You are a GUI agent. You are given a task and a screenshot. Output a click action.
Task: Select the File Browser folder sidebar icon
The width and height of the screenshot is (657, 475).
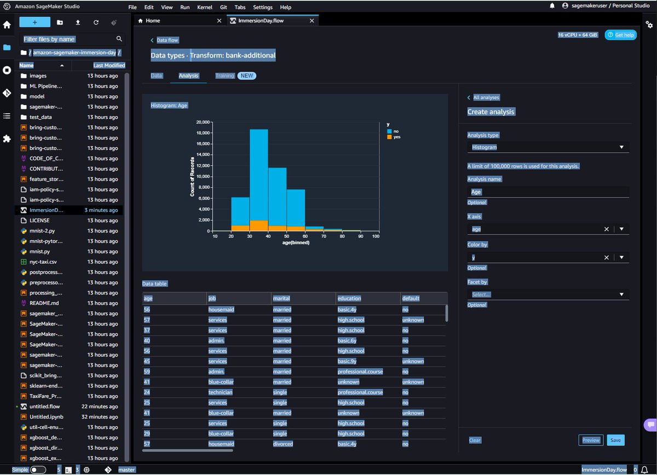click(x=7, y=48)
